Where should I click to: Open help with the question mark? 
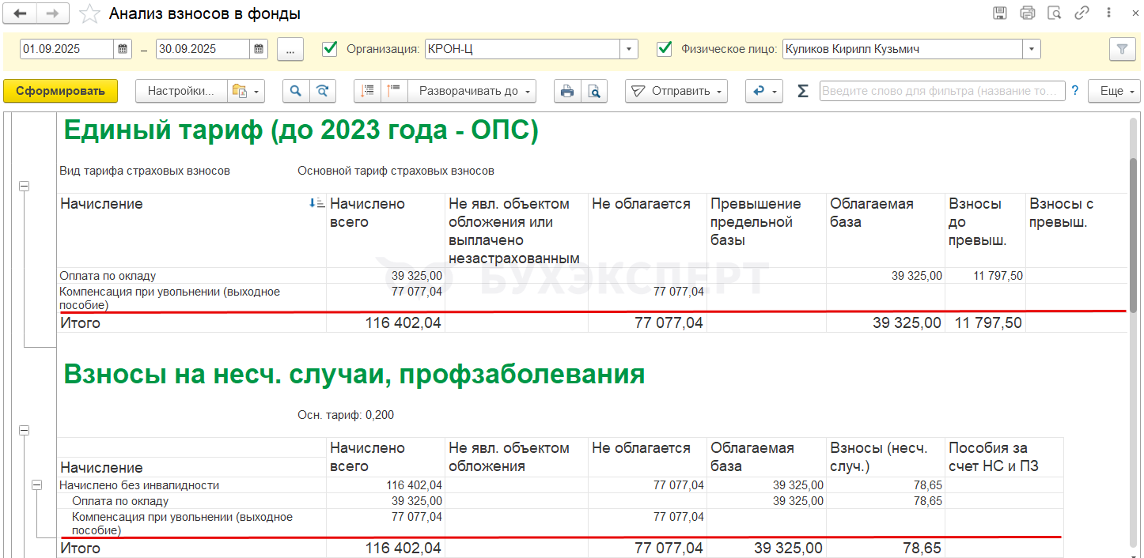[1075, 91]
